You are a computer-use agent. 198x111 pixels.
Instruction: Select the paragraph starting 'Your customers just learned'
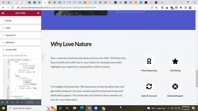pos(88,62)
